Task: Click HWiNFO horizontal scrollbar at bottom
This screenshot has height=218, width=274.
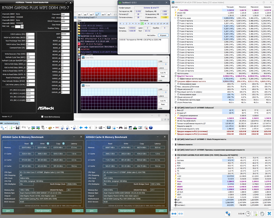Action: click(x=221, y=208)
